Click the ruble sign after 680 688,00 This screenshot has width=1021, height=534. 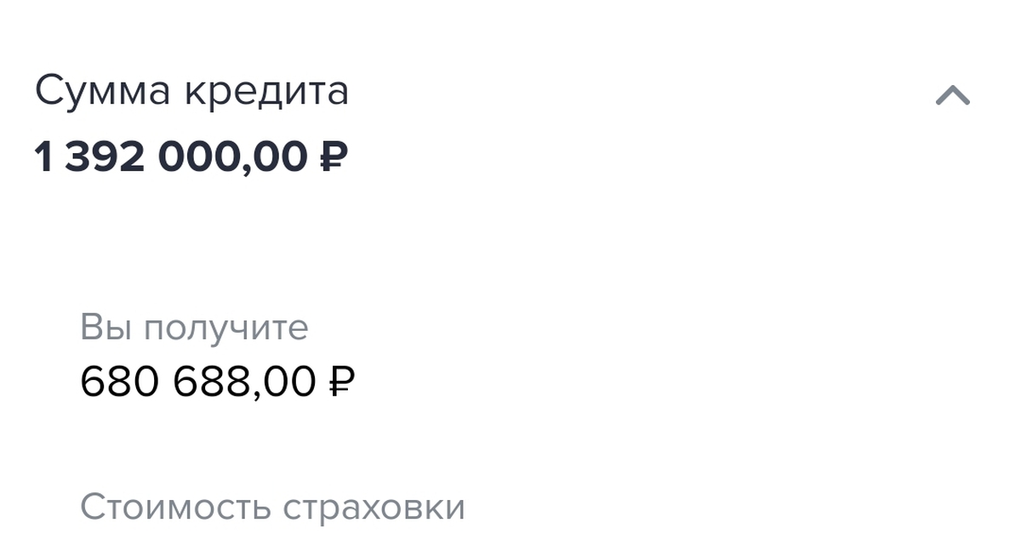point(341,382)
